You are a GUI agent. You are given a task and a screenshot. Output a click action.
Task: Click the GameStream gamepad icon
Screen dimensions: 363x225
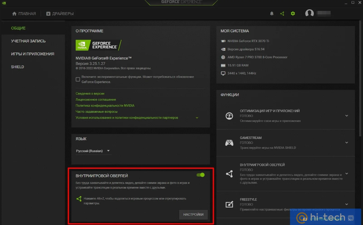click(x=229, y=143)
